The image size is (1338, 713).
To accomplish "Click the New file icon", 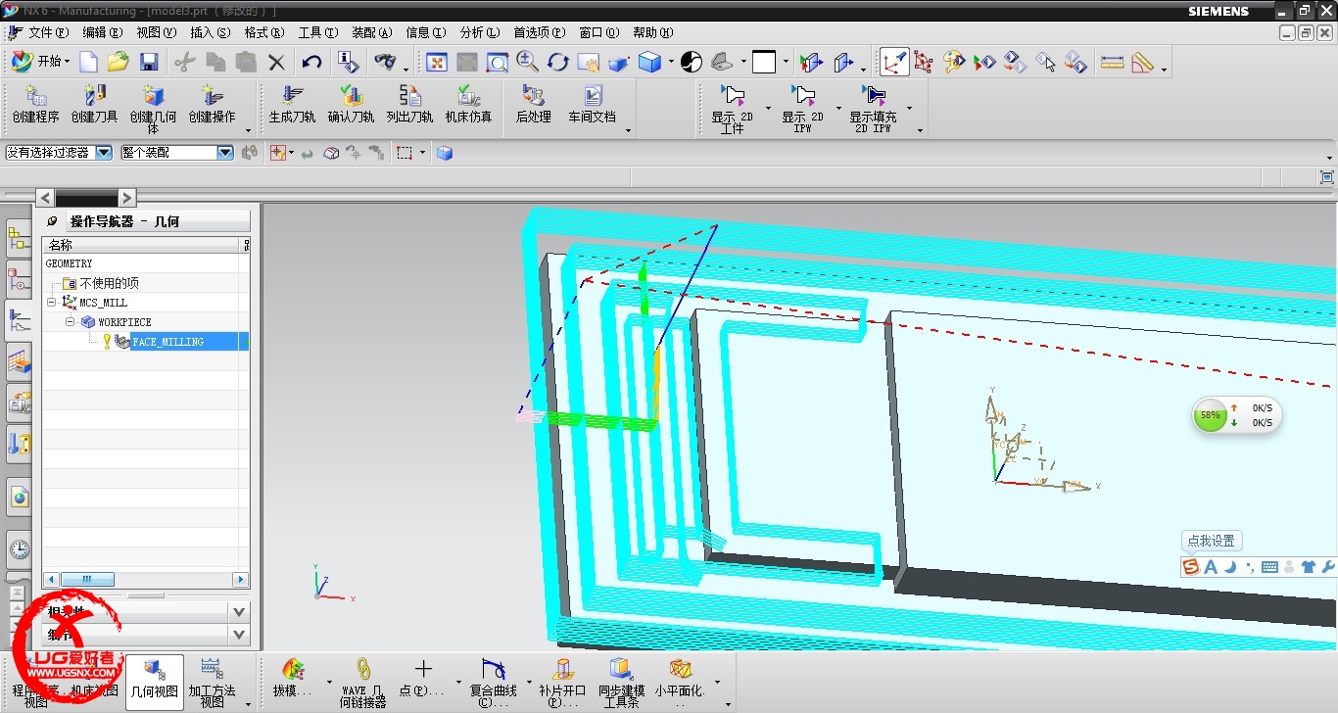I will pos(88,62).
